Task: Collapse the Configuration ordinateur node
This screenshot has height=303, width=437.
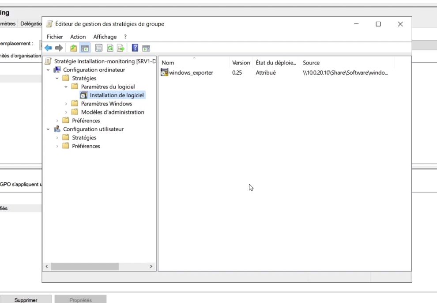Action: (x=48, y=70)
